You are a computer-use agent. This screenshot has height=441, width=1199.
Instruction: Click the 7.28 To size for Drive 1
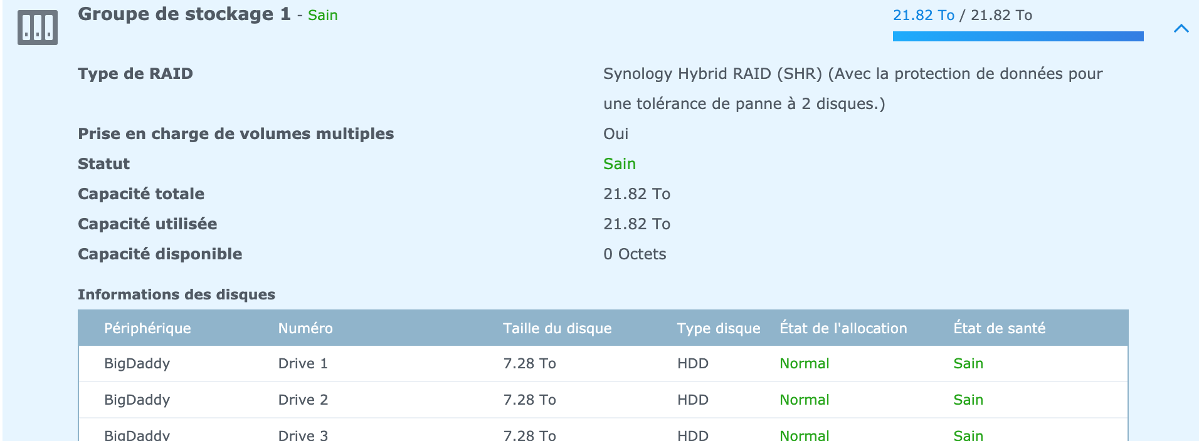coord(529,364)
